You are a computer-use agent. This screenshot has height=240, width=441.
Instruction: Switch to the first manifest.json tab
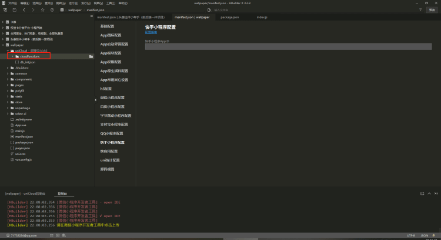(x=131, y=17)
